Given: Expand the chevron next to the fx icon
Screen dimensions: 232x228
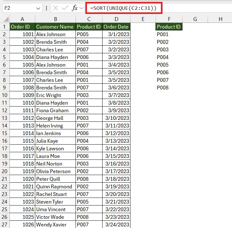Looking at the screenshot, I should (81, 9).
